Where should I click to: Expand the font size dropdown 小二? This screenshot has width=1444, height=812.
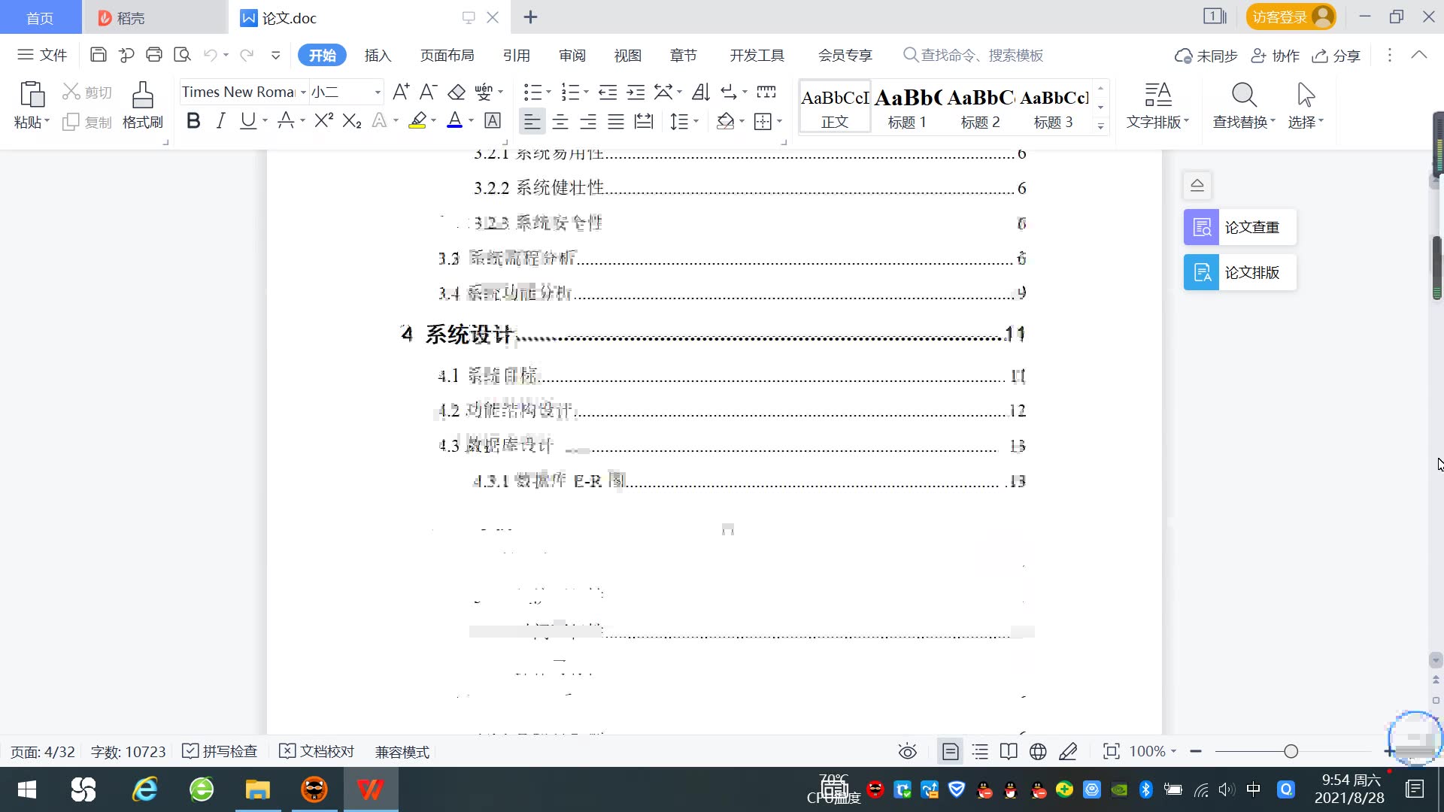(378, 92)
